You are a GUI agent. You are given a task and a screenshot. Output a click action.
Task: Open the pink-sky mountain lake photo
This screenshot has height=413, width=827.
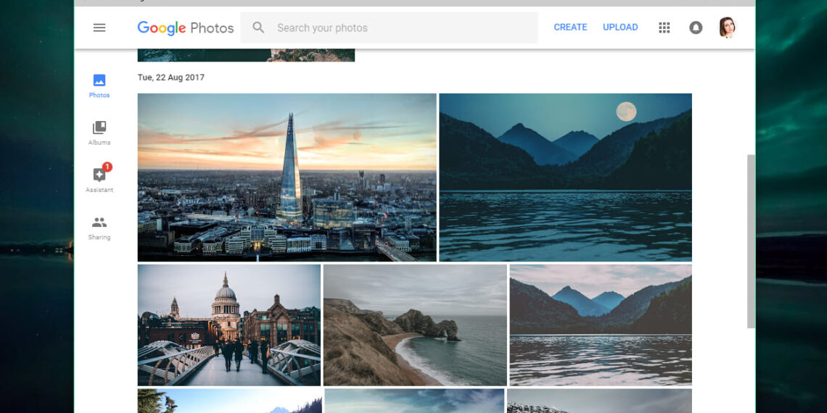click(600, 325)
